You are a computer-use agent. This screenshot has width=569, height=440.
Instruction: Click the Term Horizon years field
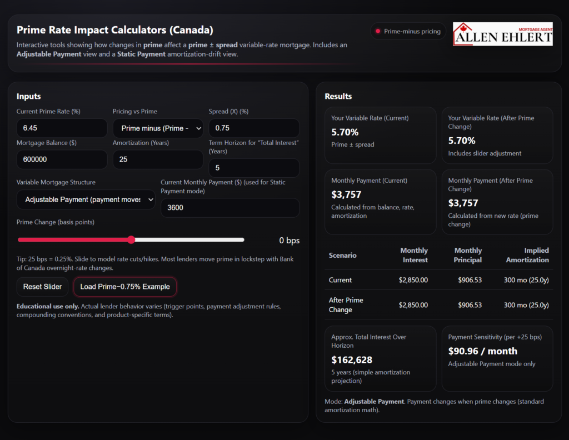253,168
